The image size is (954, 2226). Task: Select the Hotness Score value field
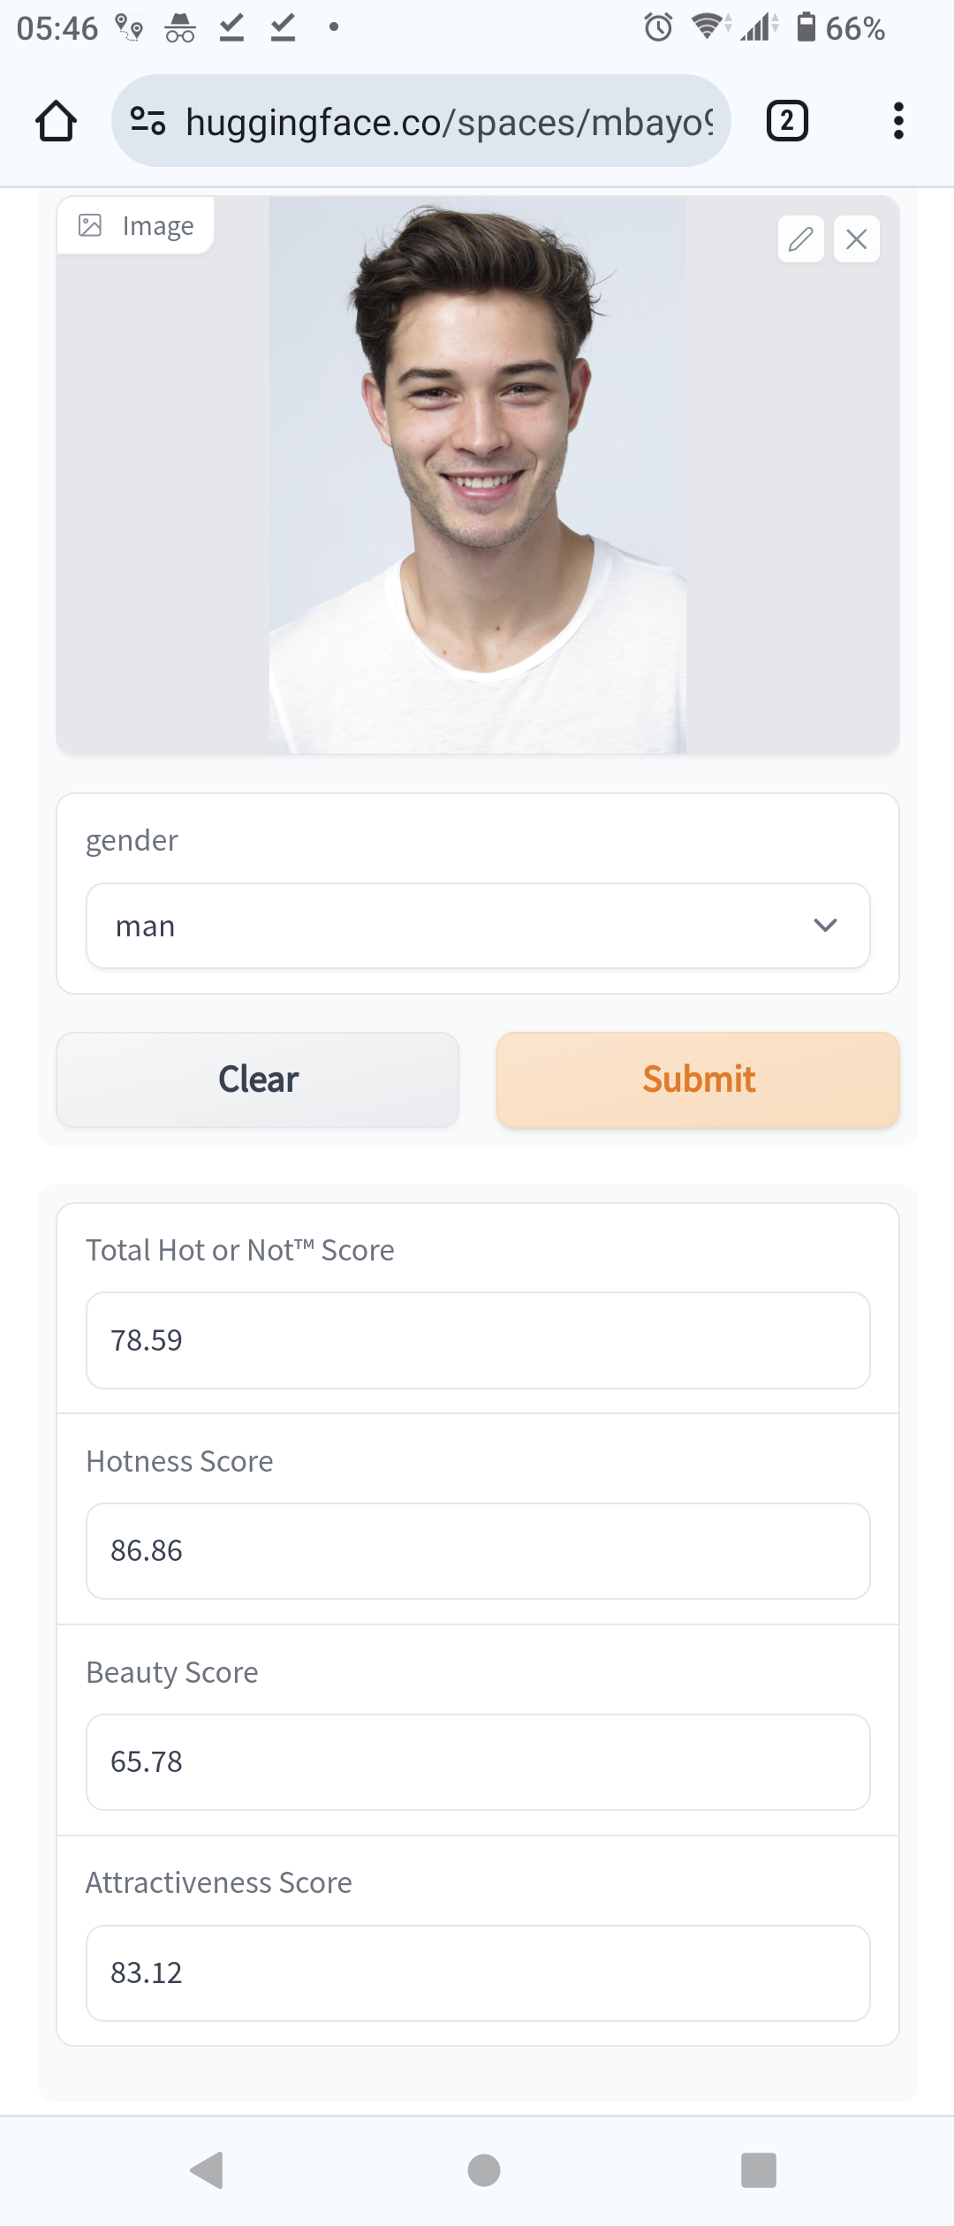[x=478, y=1551]
